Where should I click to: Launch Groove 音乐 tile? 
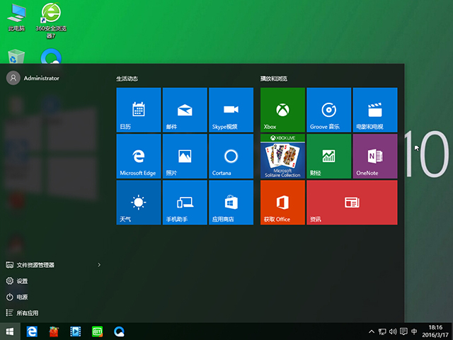pos(328,110)
